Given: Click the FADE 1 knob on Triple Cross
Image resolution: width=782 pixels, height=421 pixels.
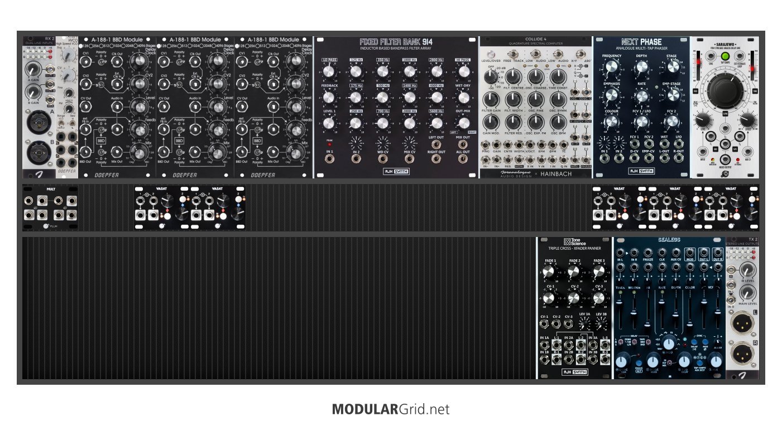Looking at the screenshot, I should point(548,271).
